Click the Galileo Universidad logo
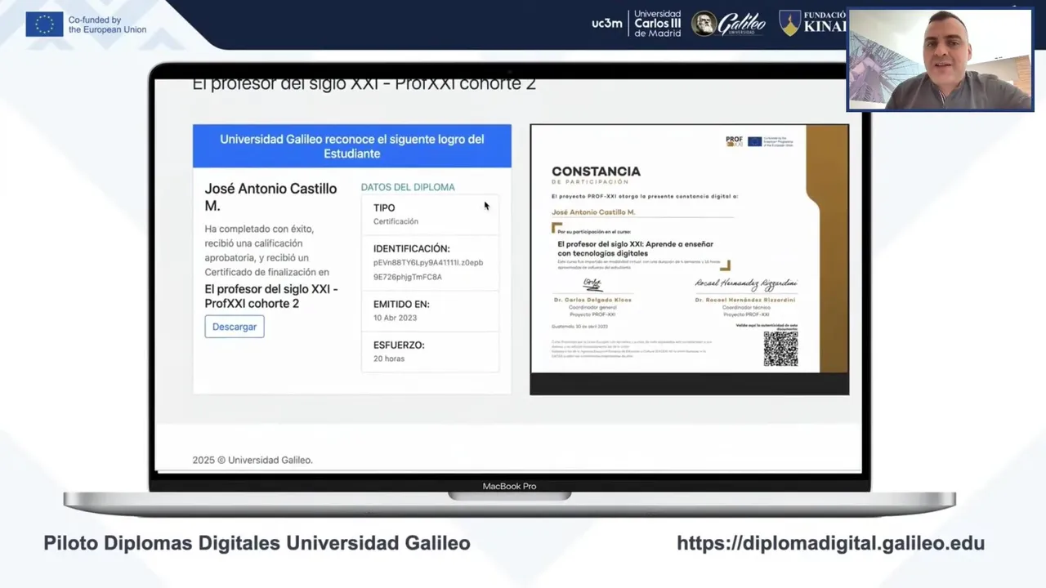The height and width of the screenshot is (588, 1046). (729, 24)
